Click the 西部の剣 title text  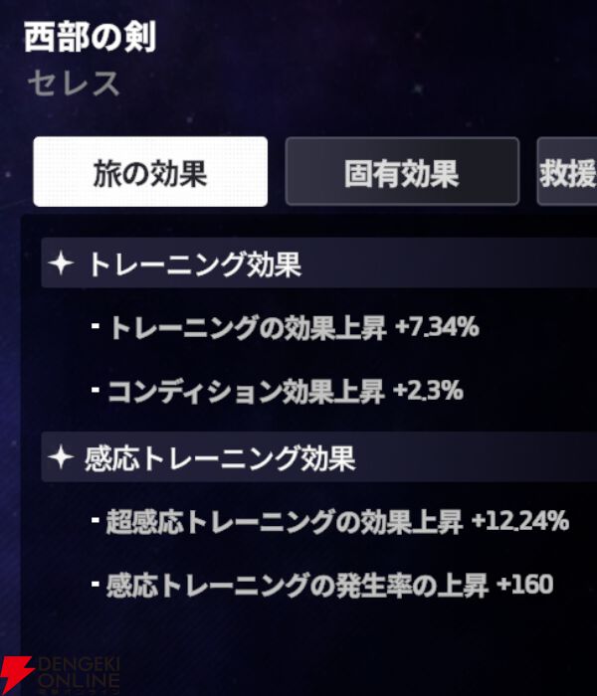(90, 38)
